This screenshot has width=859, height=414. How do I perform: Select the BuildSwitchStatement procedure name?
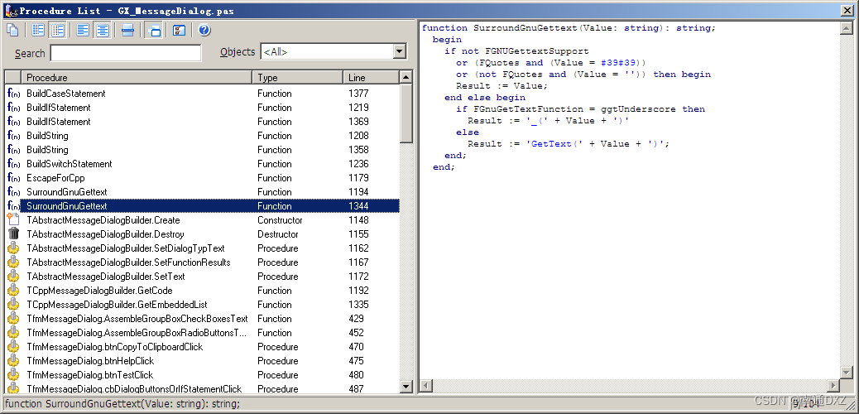[x=69, y=164]
